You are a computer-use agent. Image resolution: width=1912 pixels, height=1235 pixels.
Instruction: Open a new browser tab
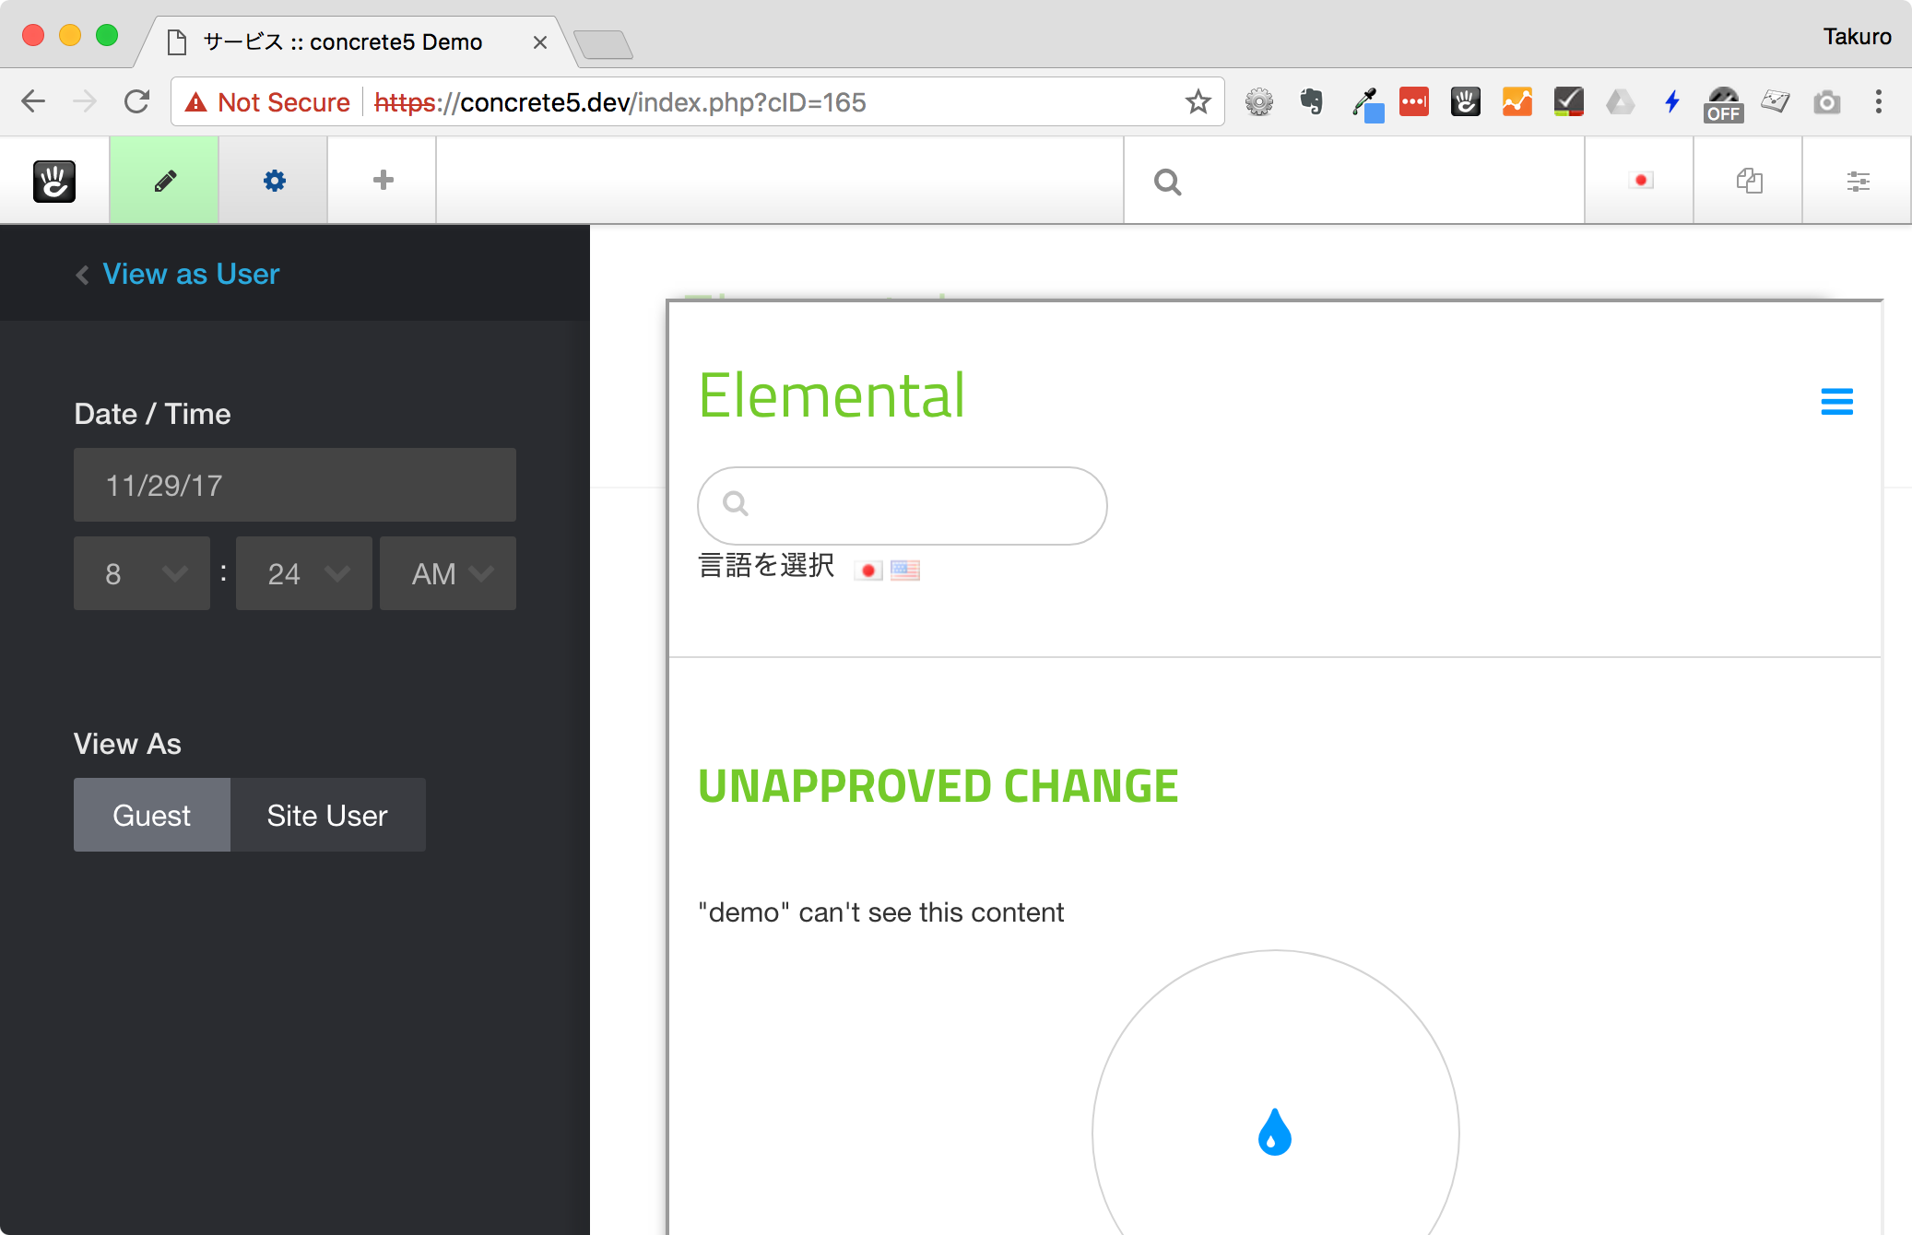point(604,43)
